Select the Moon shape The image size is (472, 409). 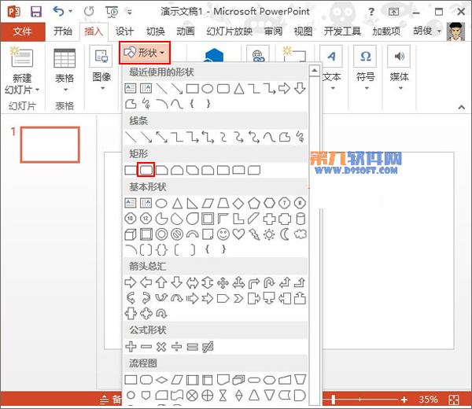click(285, 234)
